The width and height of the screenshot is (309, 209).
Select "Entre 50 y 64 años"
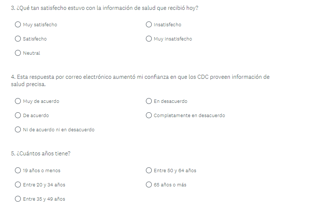point(149,171)
